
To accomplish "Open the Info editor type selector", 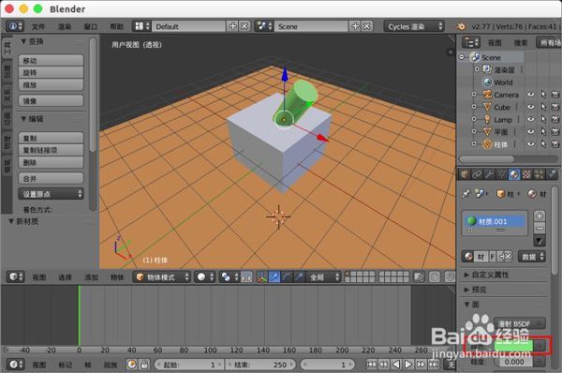I will [x=14, y=26].
